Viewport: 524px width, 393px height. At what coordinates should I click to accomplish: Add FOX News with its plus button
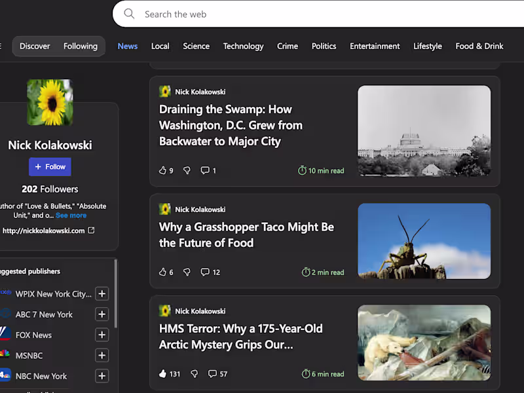[102, 335]
